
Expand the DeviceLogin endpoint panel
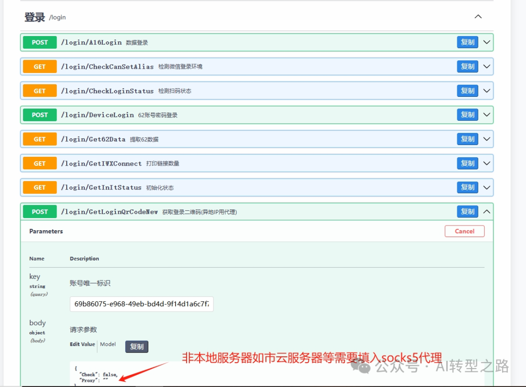(487, 115)
